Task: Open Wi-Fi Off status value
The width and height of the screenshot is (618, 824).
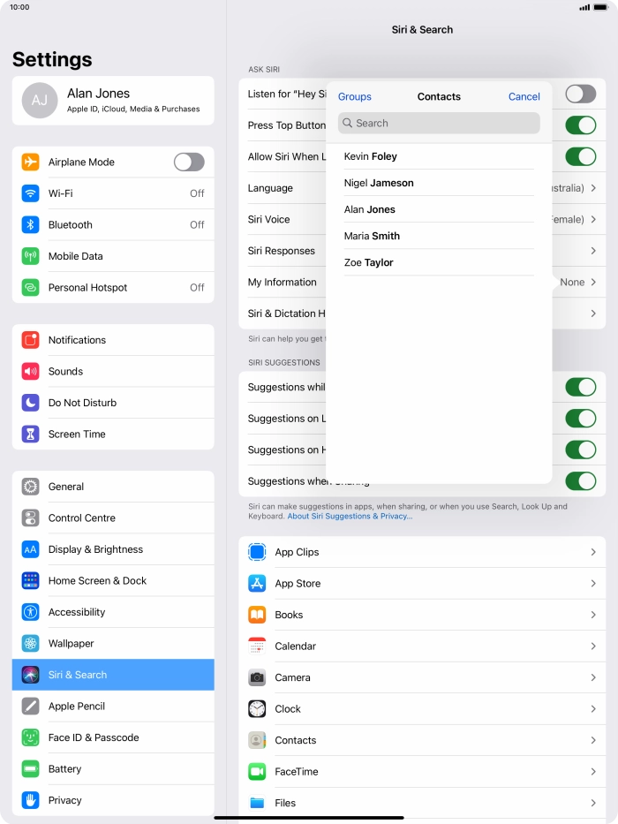Action: click(197, 193)
